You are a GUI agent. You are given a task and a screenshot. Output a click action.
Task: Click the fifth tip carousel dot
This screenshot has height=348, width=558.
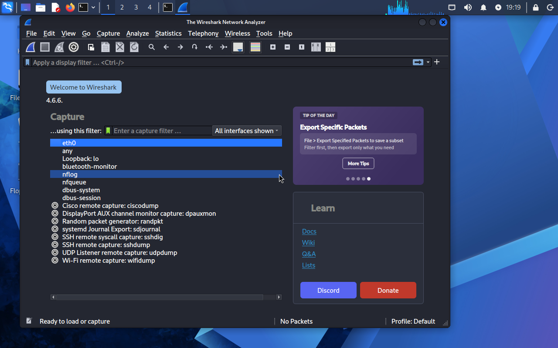tap(369, 179)
